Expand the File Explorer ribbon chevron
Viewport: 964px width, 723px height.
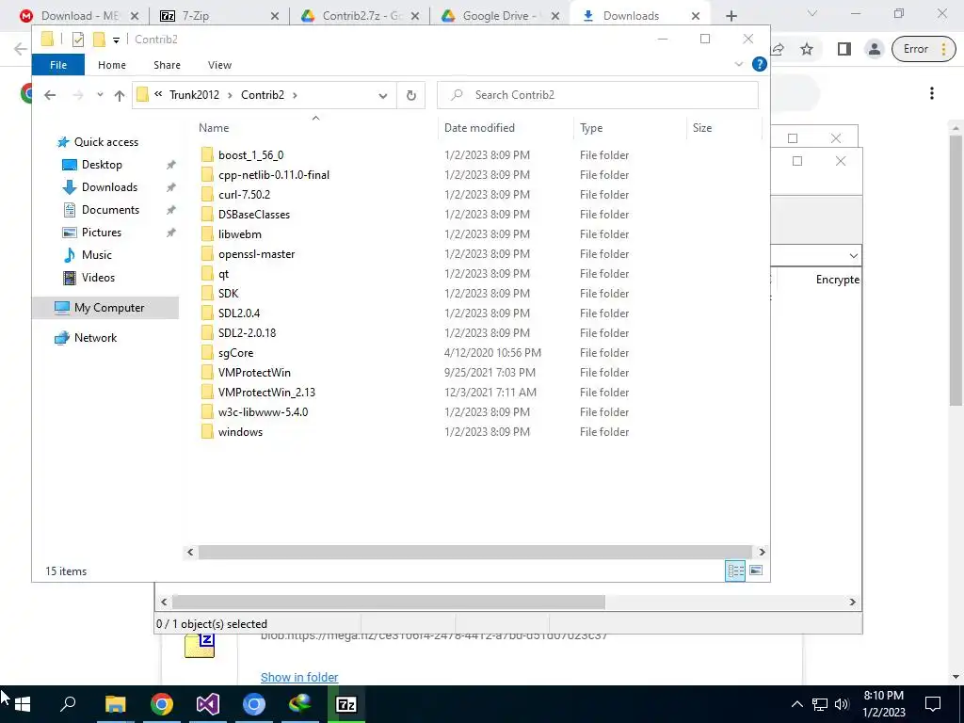click(739, 65)
